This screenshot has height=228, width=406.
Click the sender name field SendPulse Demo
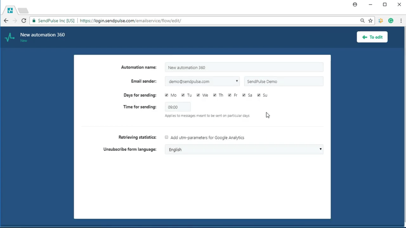(x=283, y=81)
